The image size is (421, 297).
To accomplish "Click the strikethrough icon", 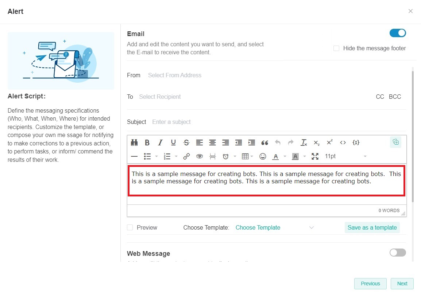I will click(x=186, y=142).
